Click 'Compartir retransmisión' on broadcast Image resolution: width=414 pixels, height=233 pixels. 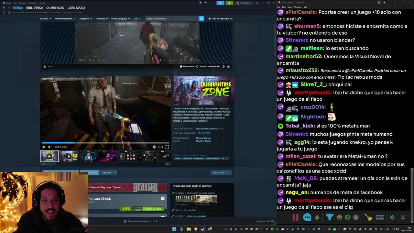pos(207,66)
